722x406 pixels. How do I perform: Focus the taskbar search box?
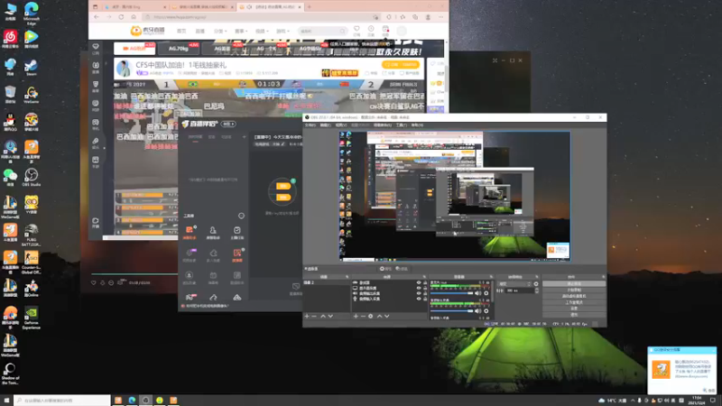(62, 401)
